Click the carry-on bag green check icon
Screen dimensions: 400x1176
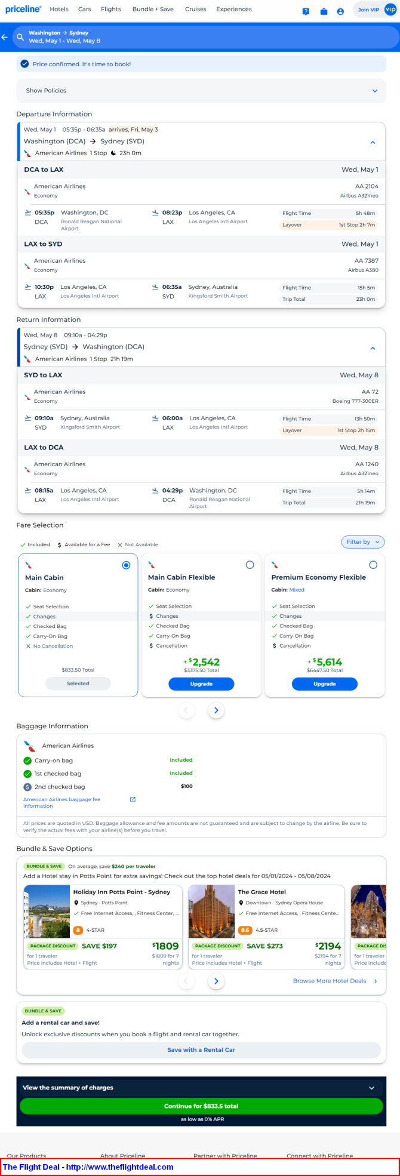pos(27,761)
